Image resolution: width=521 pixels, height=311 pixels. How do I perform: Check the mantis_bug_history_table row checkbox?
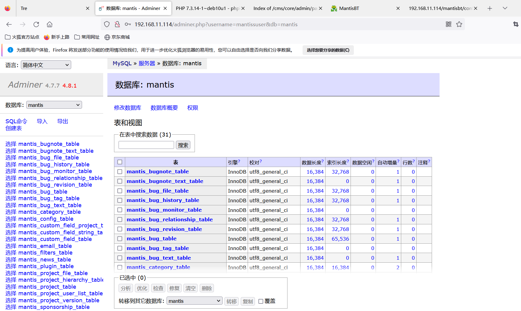click(x=120, y=200)
